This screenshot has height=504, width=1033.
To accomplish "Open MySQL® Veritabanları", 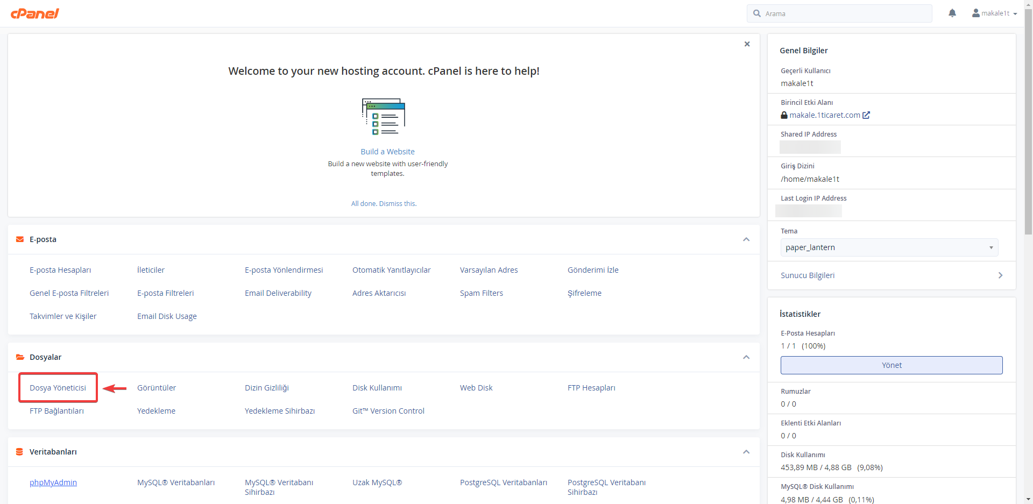I will pos(176,482).
